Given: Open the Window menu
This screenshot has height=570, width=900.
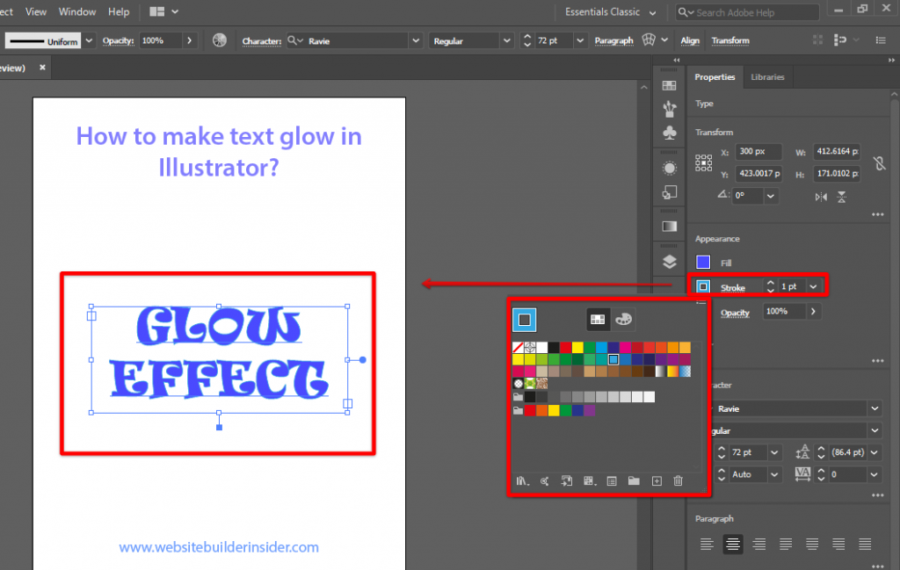Looking at the screenshot, I should coord(77,12).
